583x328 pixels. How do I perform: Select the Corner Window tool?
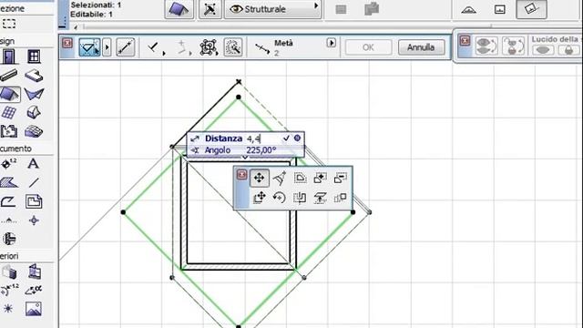pos(34,272)
